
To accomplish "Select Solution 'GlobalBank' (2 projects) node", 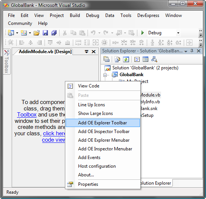I will (145, 68).
